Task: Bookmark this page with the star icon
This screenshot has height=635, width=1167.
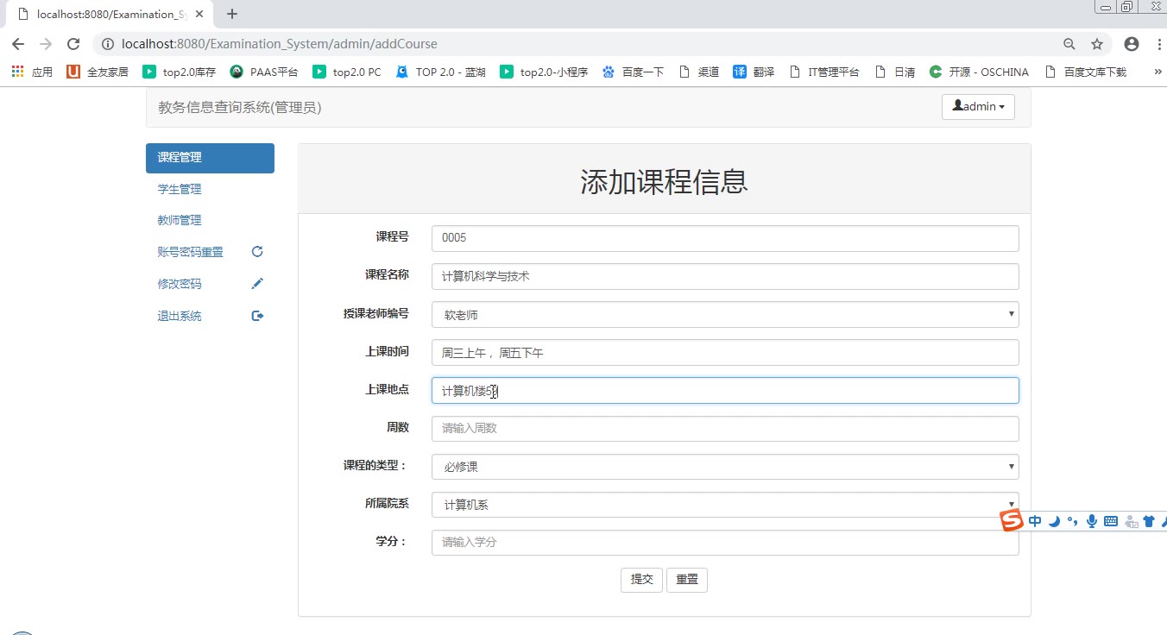Action: [1097, 44]
